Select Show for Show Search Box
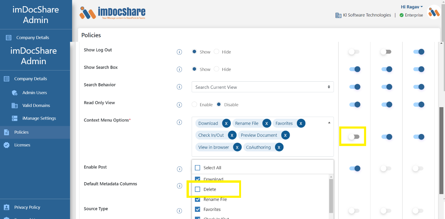The height and width of the screenshot is (219, 445). (x=194, y=69)
